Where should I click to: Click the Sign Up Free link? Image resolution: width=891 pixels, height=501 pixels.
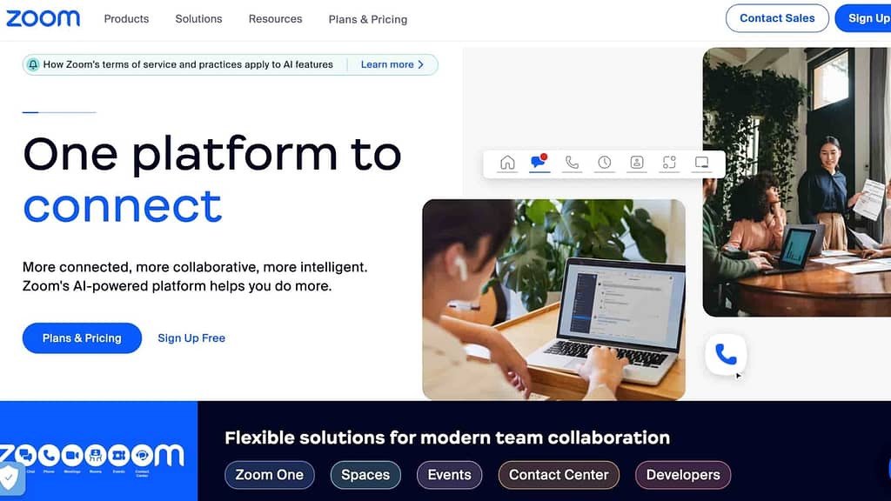click(x=191, y=338)
